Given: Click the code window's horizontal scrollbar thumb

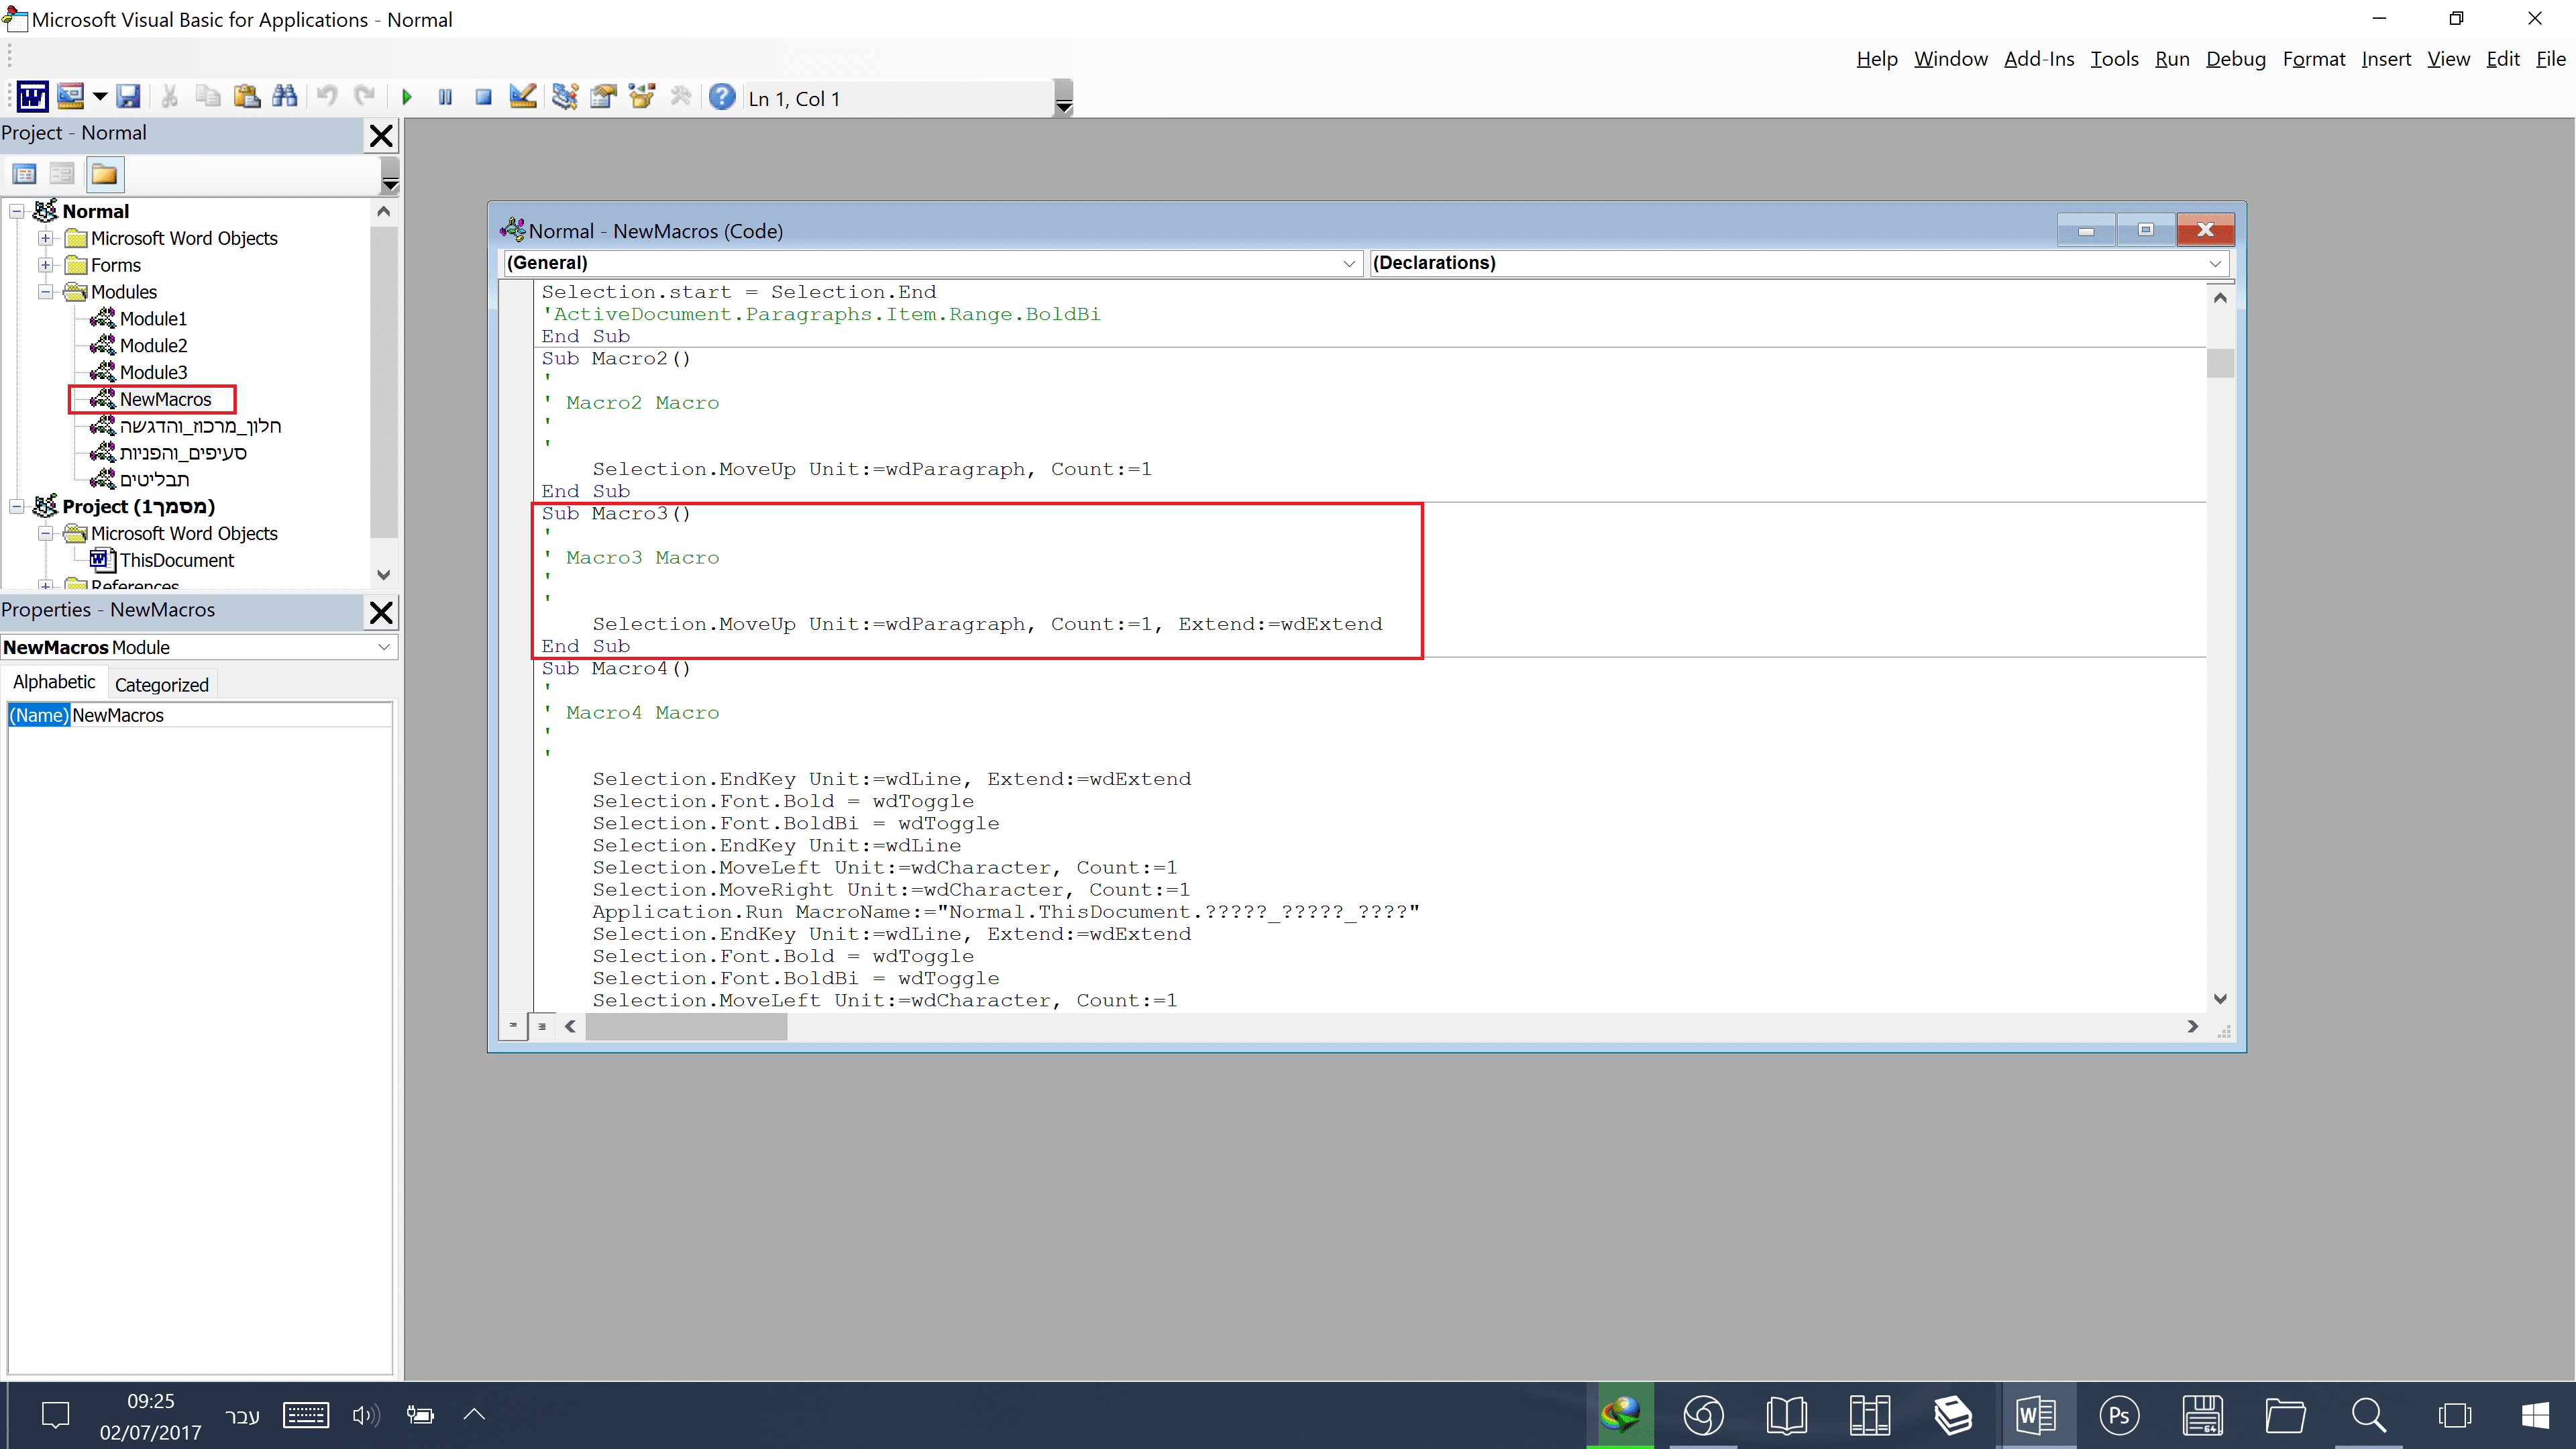Looking at the screenshot, I should [x=686, y=1027].
